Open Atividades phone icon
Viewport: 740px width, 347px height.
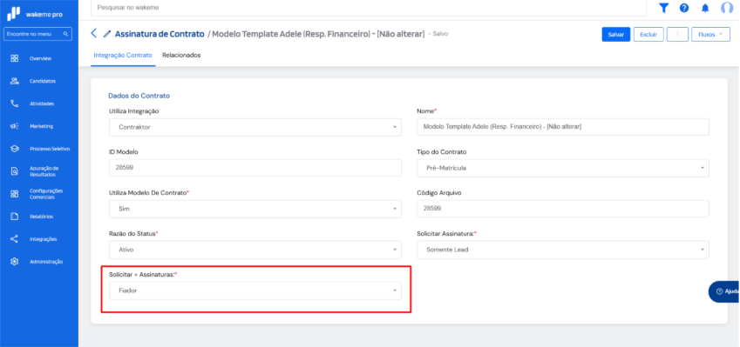click(15, 103)
